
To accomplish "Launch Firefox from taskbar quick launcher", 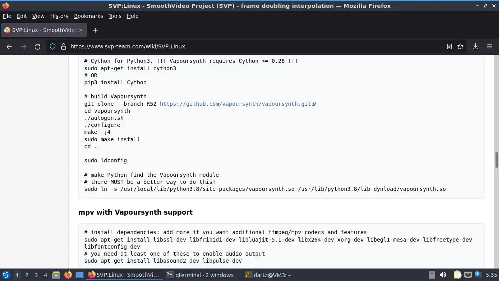I will tap(68, 275).
